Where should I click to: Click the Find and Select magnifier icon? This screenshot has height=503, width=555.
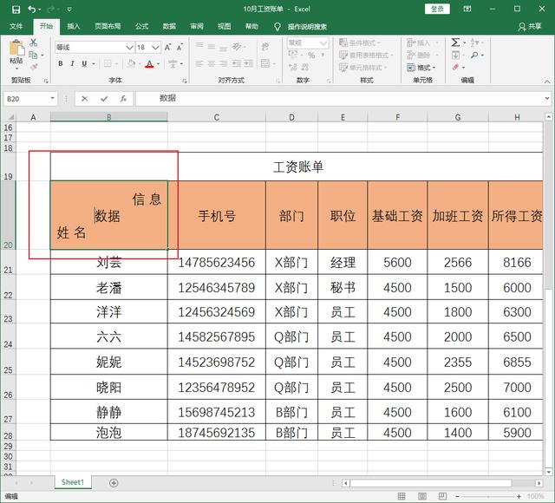click(474, 55)
